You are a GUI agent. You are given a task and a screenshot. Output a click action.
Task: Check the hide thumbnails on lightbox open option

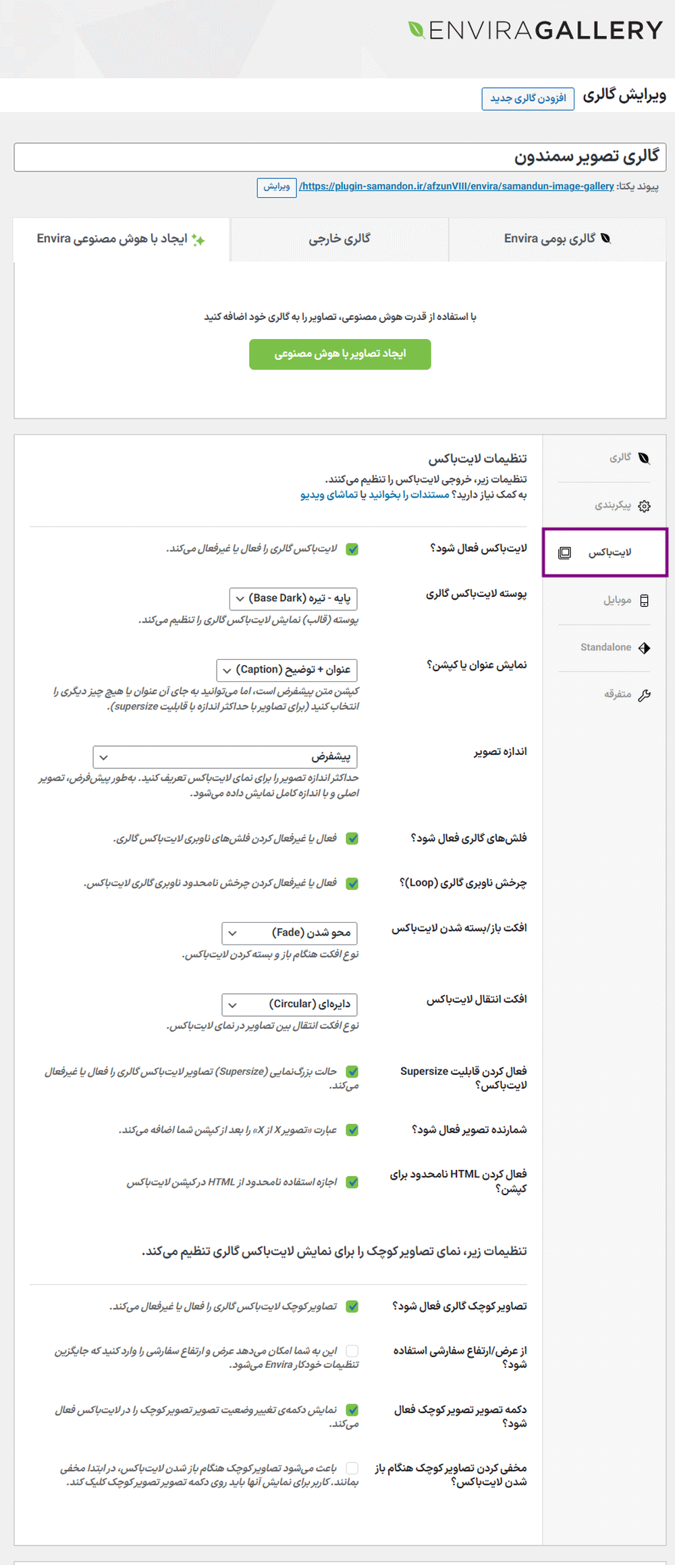[352, 1468]
